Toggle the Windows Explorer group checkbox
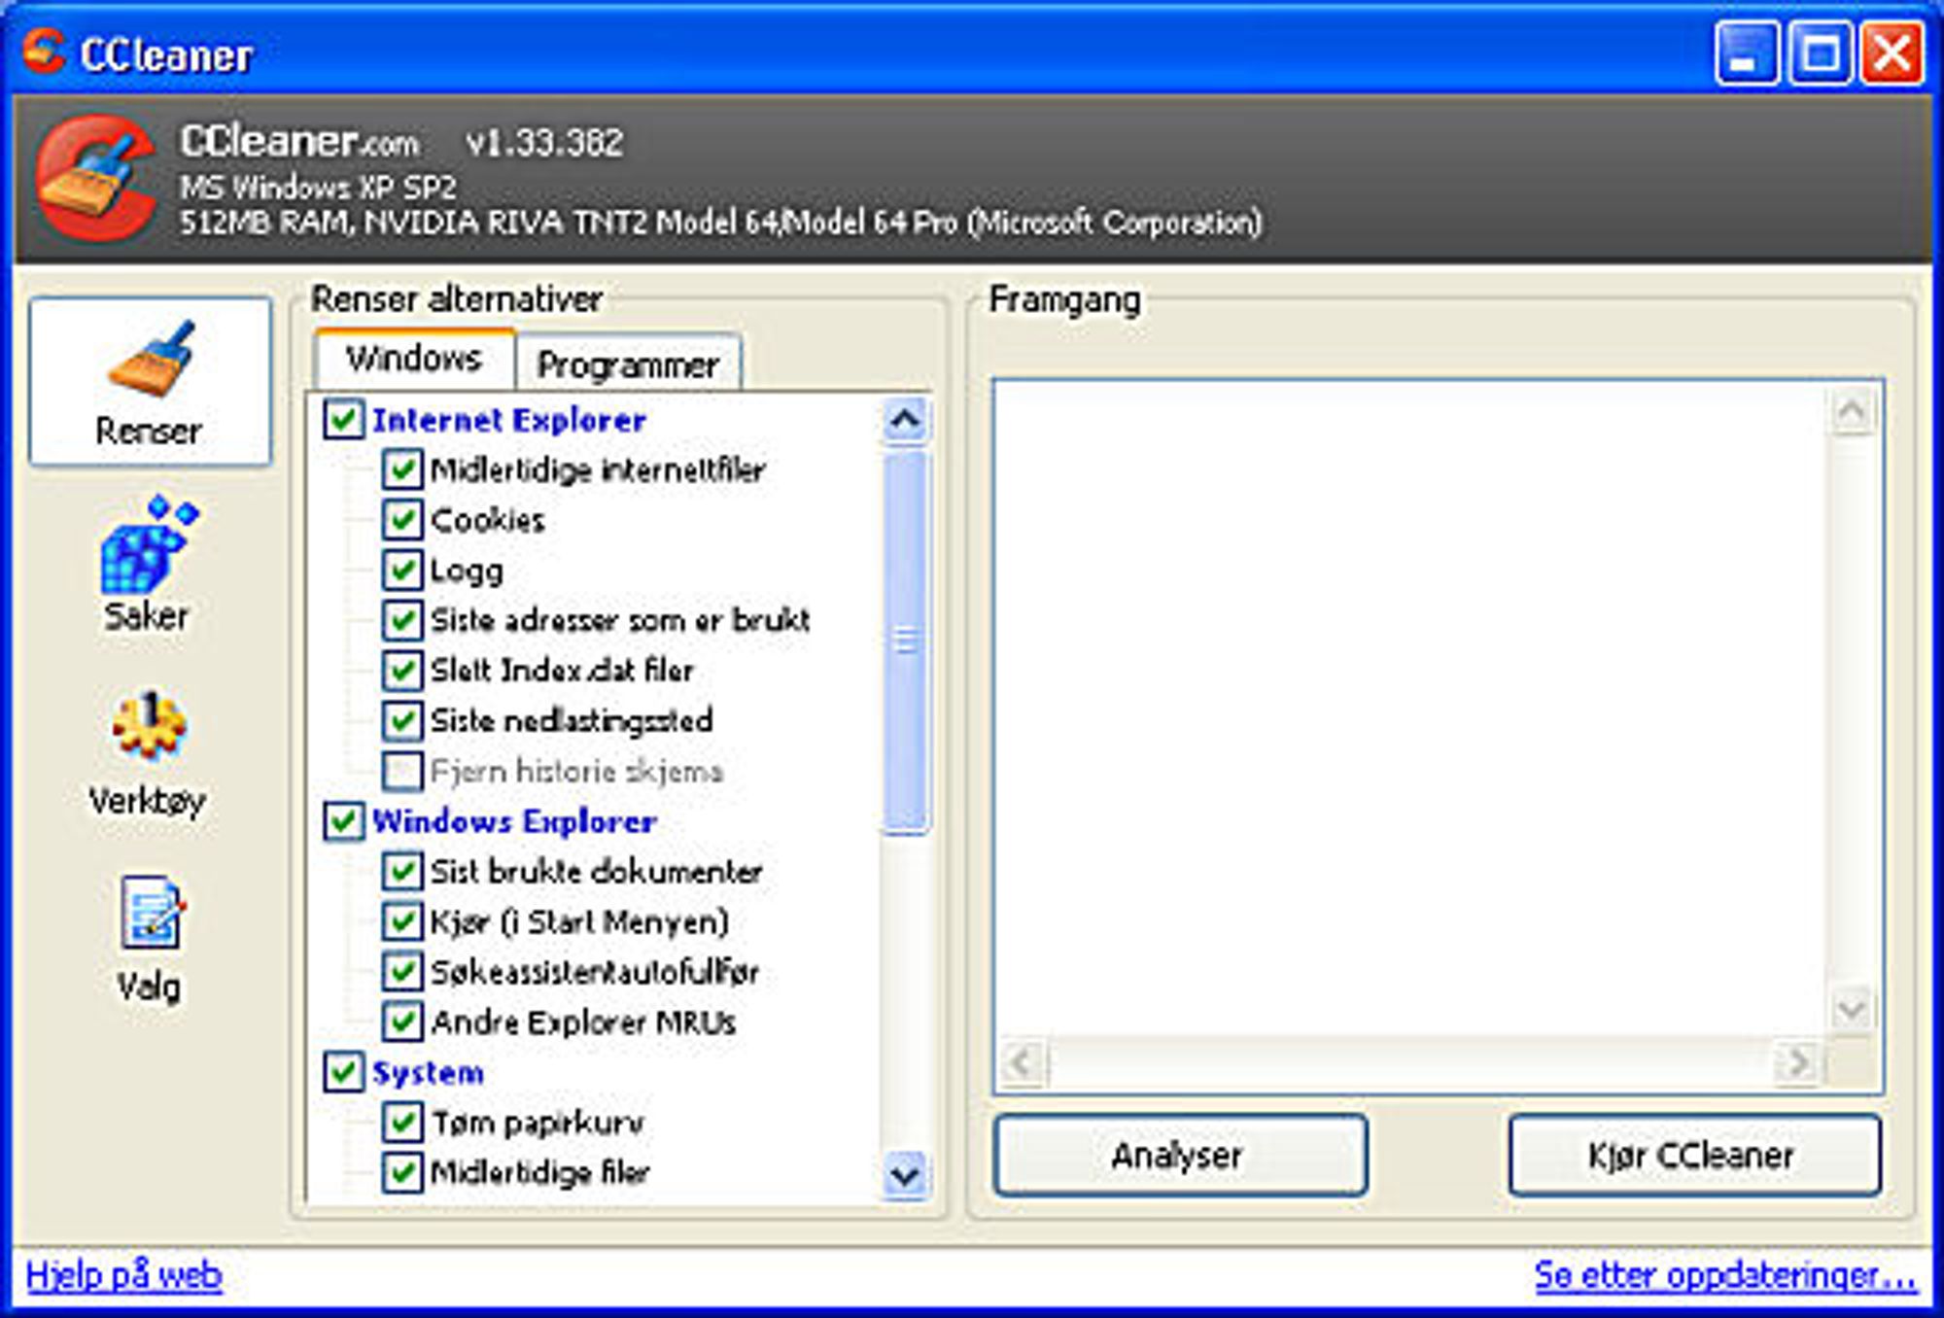 point(343,821)
